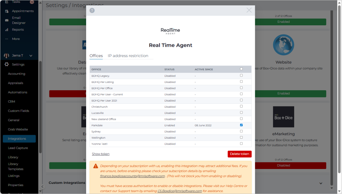Open Properties settings item
The width and height of the screenshot is (342, 194).
[x=16, y=185]
